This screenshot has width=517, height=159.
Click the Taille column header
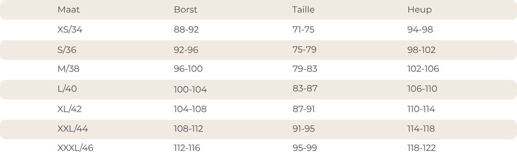(303, 9)
